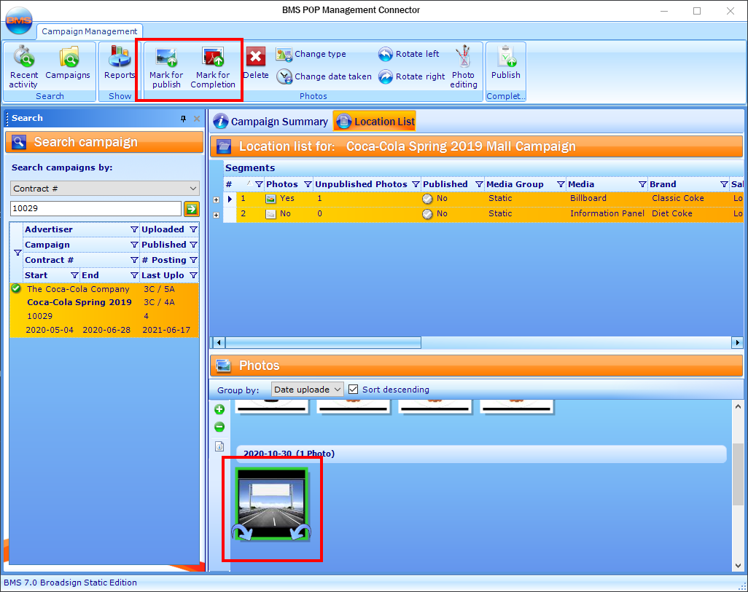Click Information Panel cell in segment 2

coord(607,213)
